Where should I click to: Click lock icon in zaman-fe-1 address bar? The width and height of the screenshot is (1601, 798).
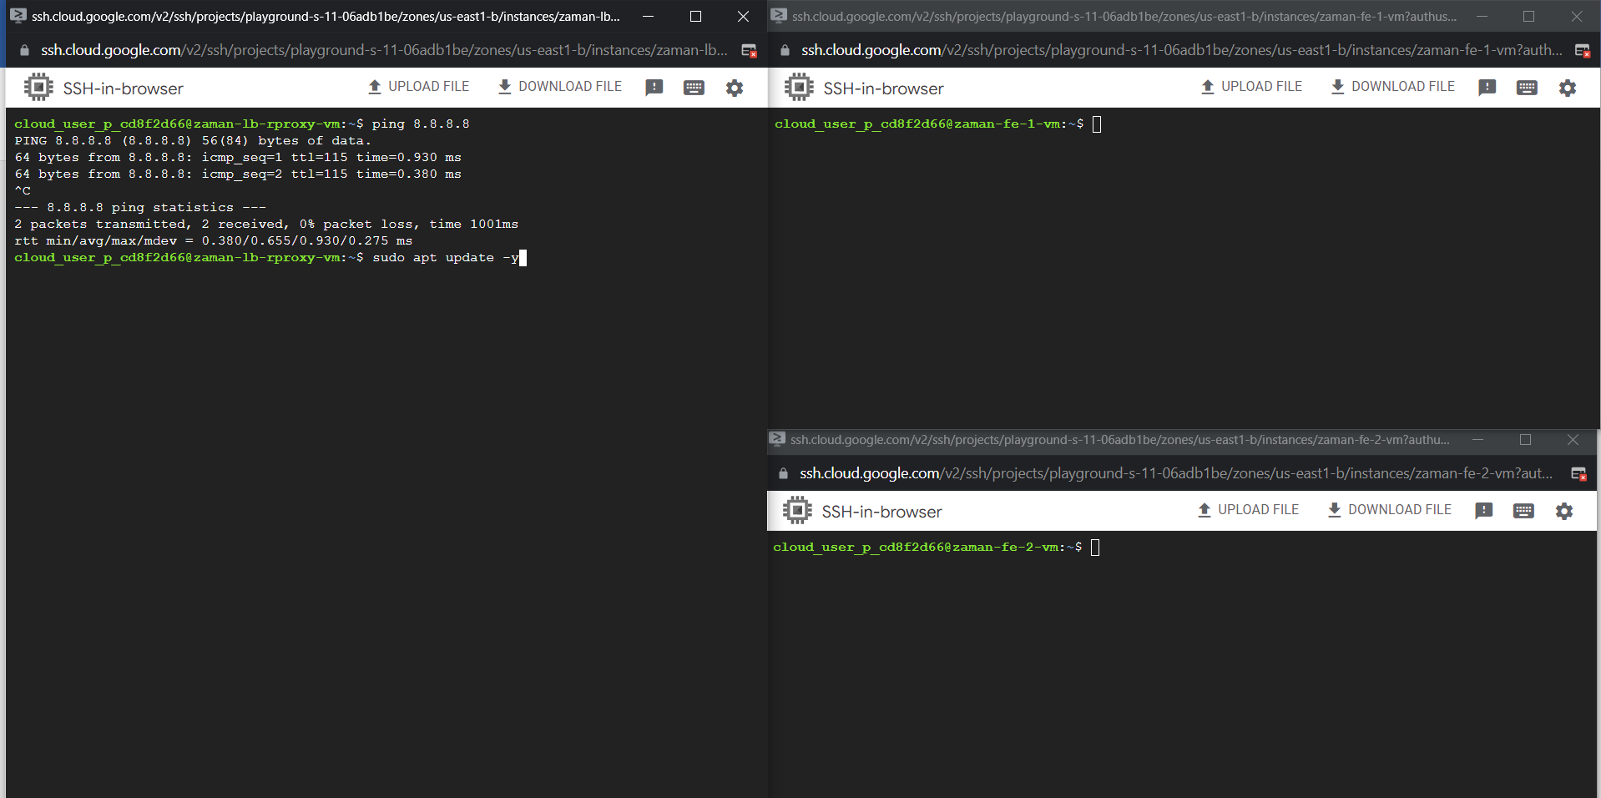(785, 51)
